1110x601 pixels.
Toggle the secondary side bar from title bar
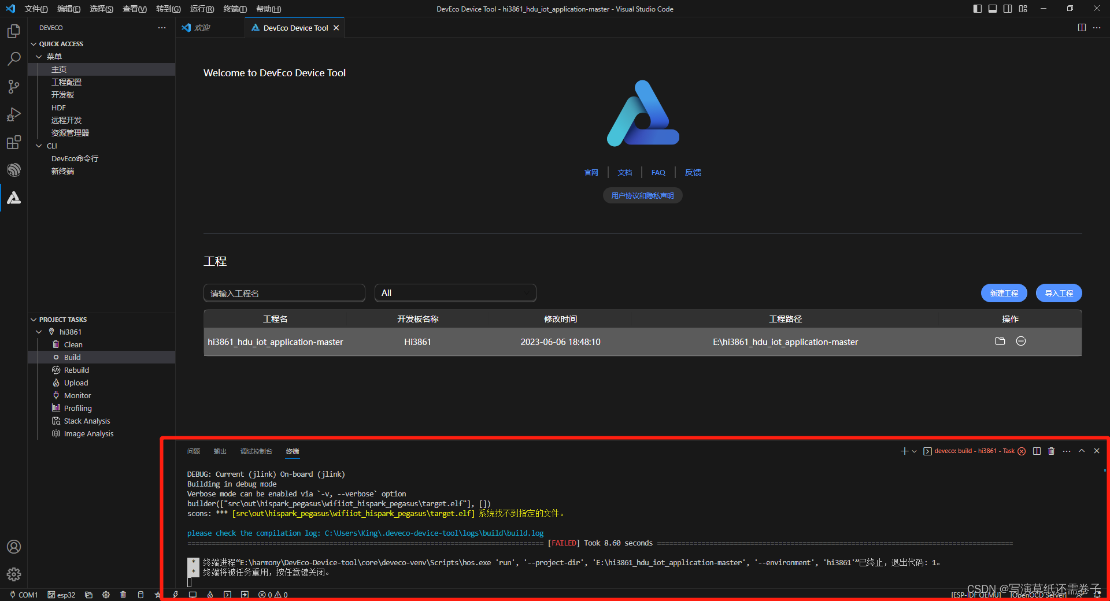tap(1008, 9)
